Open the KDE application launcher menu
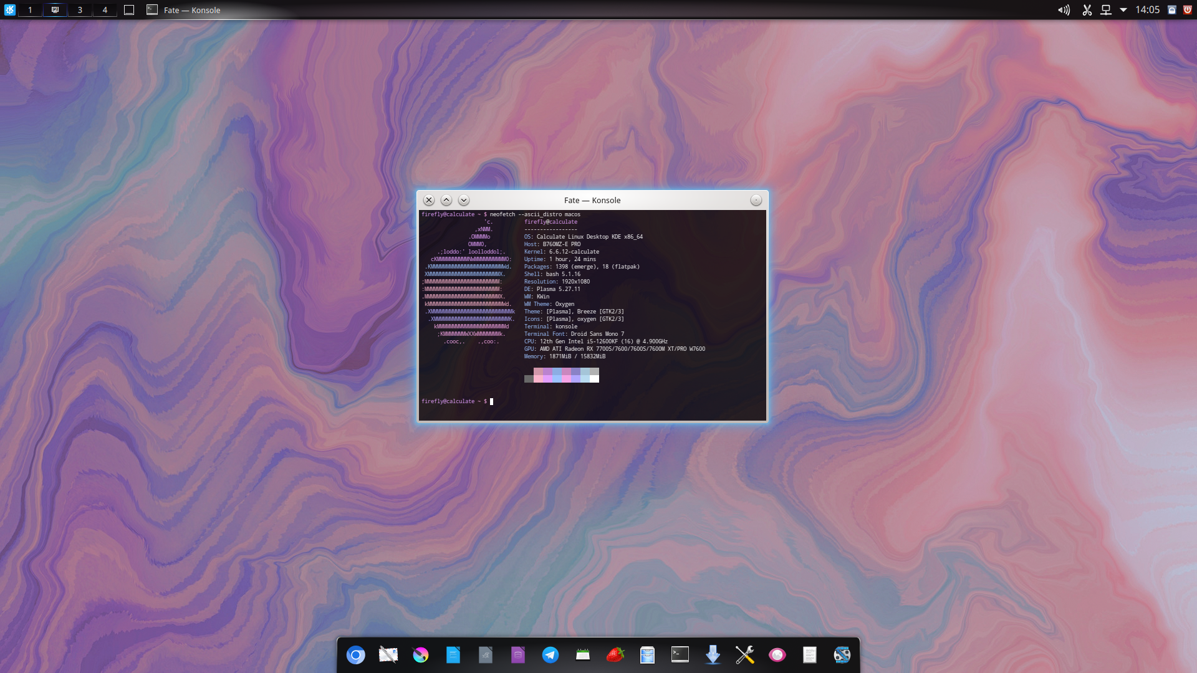 pos(9,10)
